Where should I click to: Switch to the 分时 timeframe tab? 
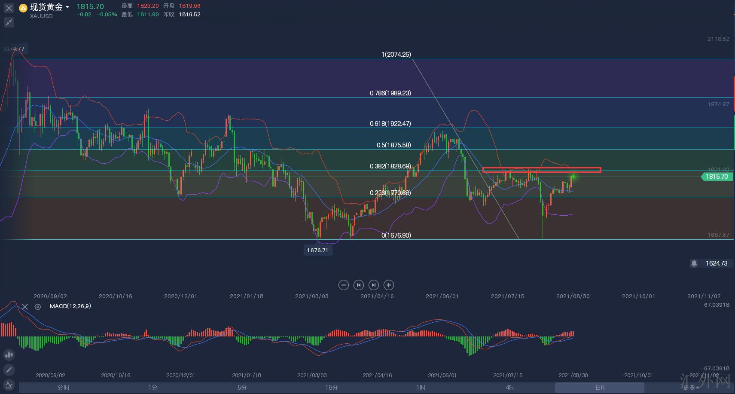click(64, 388)
